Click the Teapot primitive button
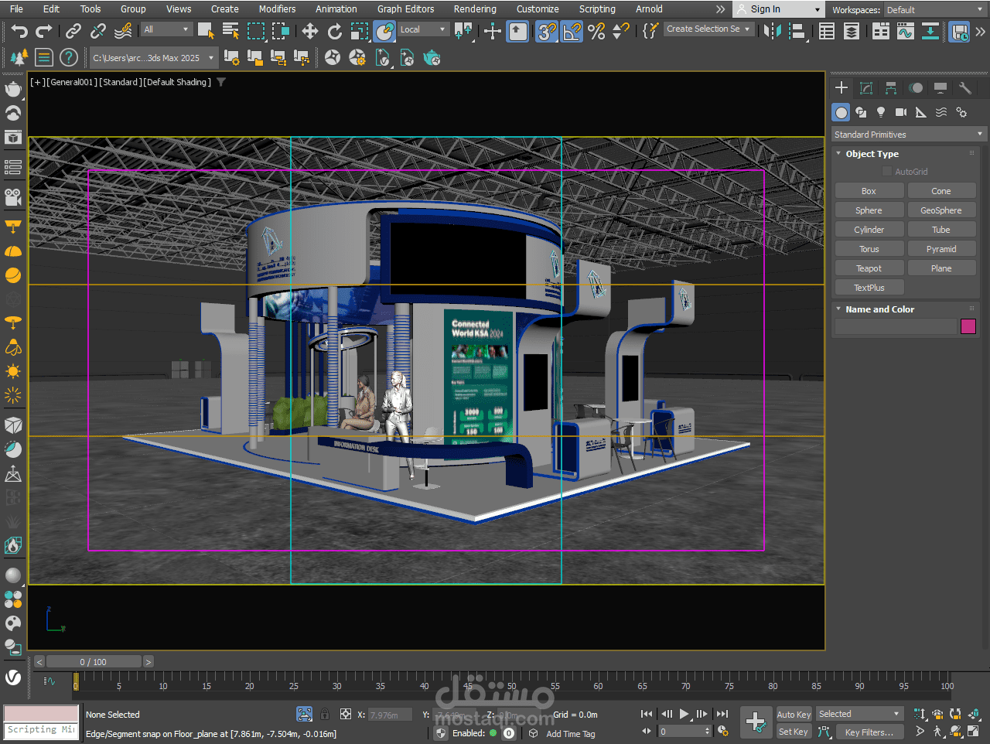The width and height of the screenshot is (990, 744). [x=869, y=268]
